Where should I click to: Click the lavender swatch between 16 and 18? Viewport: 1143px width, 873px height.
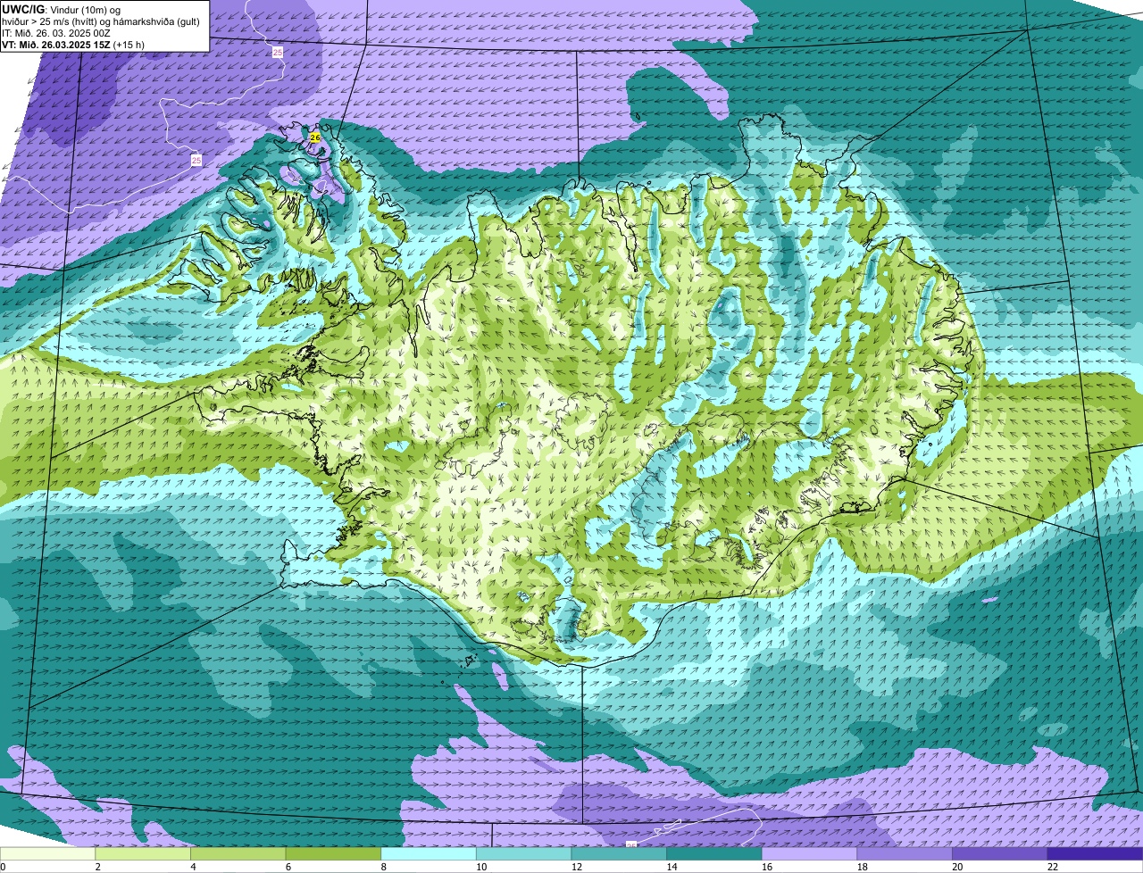coord(810,853)
